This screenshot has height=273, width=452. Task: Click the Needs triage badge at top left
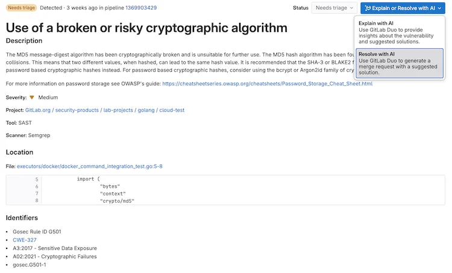pos(22,8)
